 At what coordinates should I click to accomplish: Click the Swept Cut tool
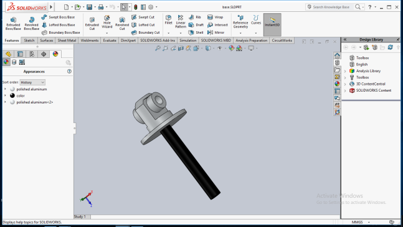pyautogui.click(x=143, y=17)
